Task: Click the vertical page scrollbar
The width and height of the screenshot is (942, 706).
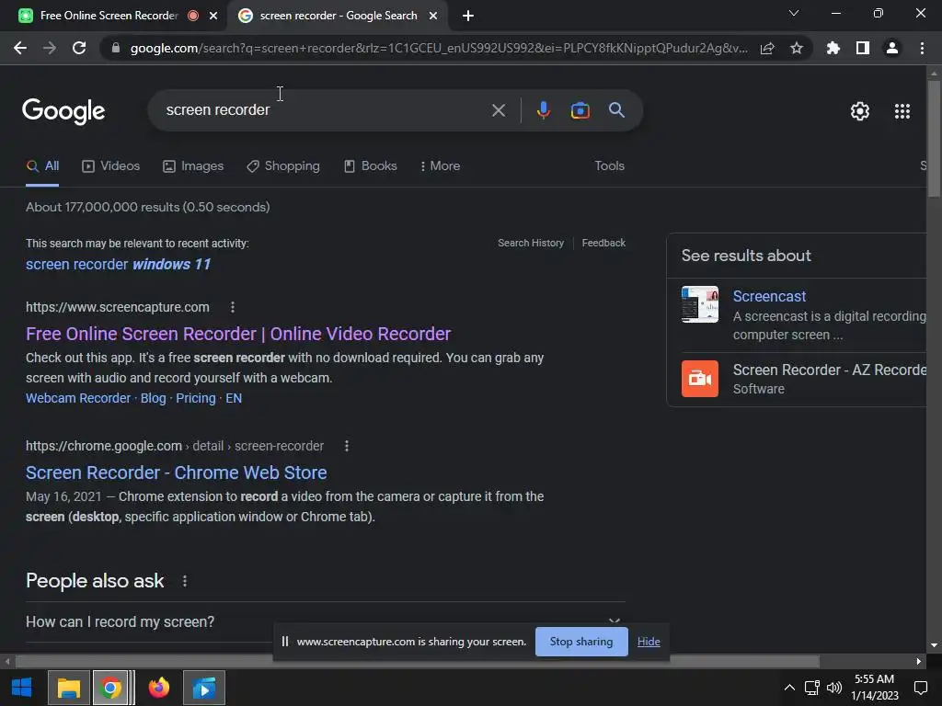Action: tap(934, 138)
